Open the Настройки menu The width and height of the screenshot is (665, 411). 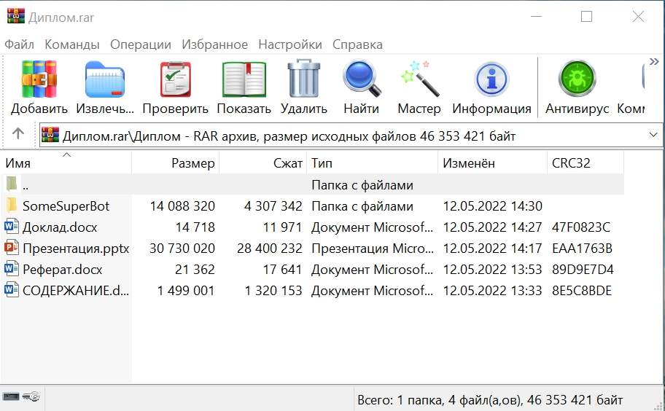[289, 44]
